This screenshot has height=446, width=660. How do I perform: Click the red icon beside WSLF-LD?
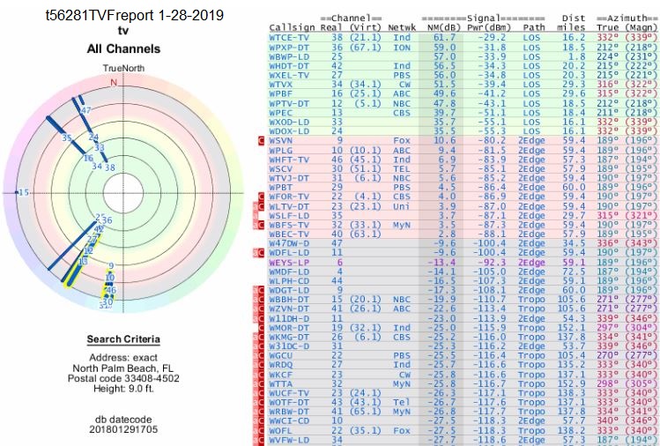(259, 215)
